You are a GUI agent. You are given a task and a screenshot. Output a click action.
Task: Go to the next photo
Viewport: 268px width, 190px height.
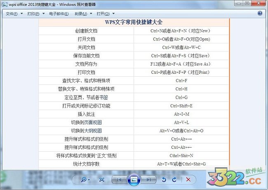[149, 180]
